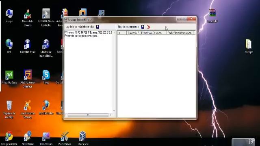Open the trabajos folder on desktop

pyautogui.click(x=249, y=46)
